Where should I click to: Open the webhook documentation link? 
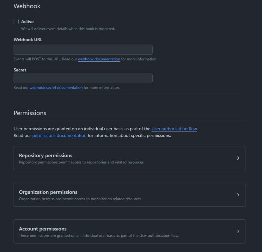tap(99, 59)
